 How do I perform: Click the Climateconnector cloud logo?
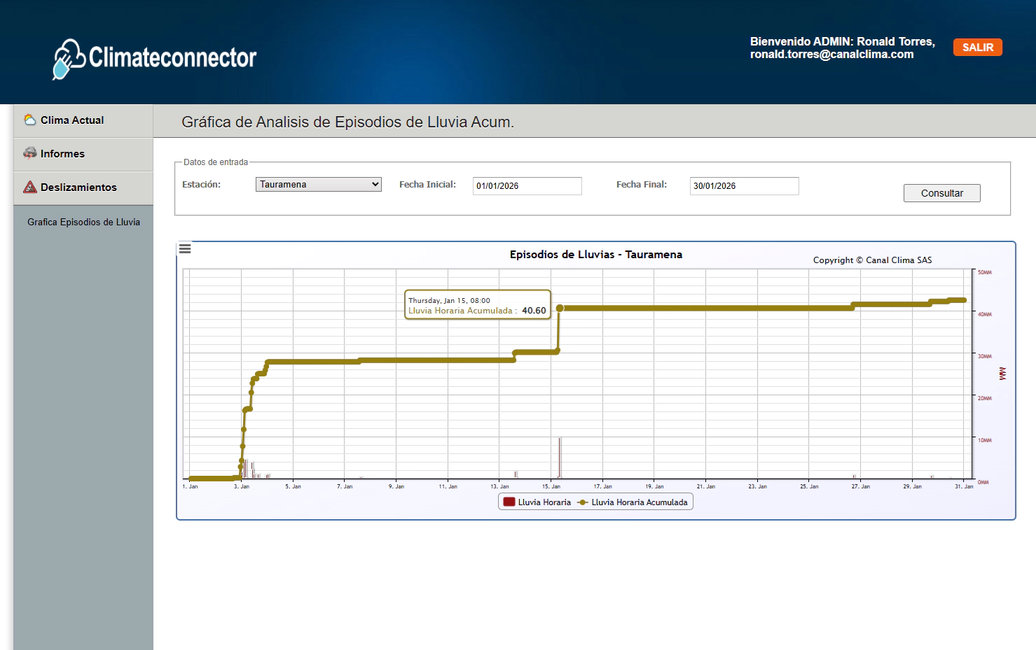click(68, 59)
